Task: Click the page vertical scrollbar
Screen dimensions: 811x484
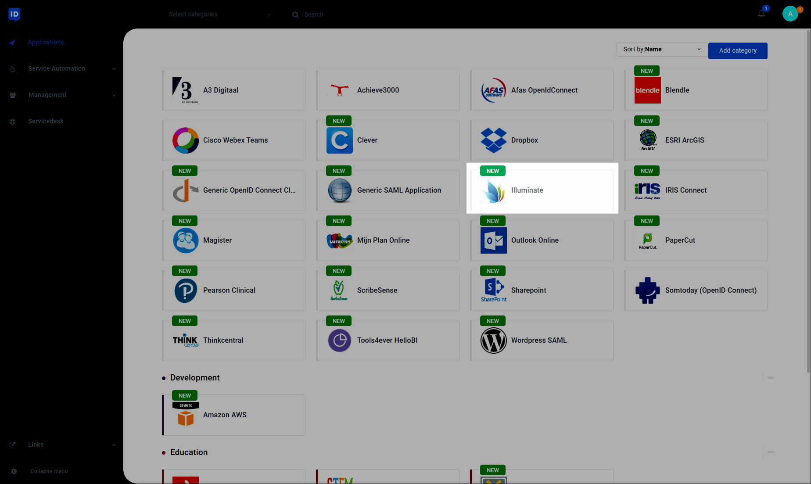Action: 809,202
